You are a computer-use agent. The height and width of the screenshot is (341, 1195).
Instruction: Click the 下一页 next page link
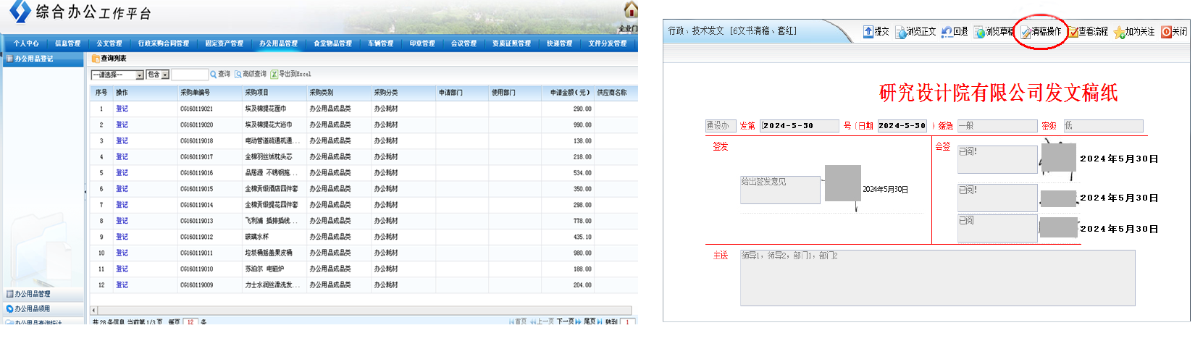[565, 321]
